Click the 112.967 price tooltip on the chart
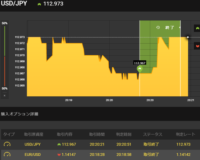Viewport: 200px width, 160px height. (140, 63)
